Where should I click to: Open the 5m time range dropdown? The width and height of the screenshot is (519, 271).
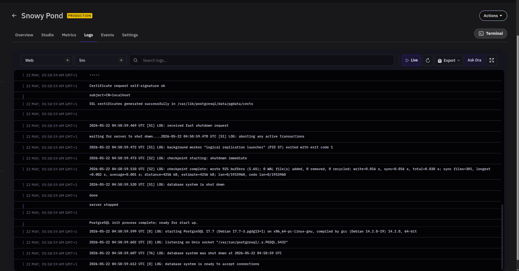click(x=101, y=60)
